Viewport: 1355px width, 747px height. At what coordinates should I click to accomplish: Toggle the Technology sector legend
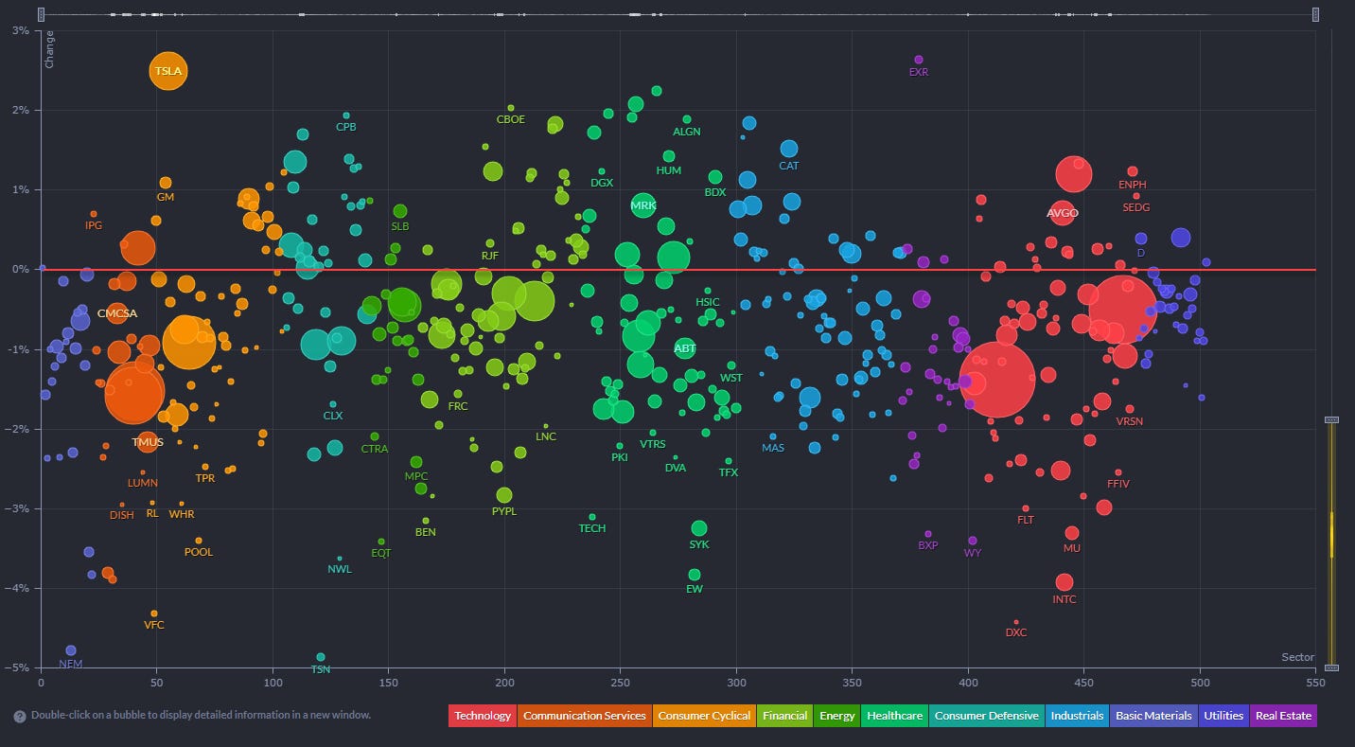[x=482, y=716]
